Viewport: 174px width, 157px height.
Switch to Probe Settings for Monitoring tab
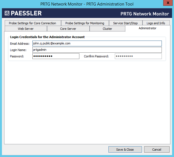85,23
